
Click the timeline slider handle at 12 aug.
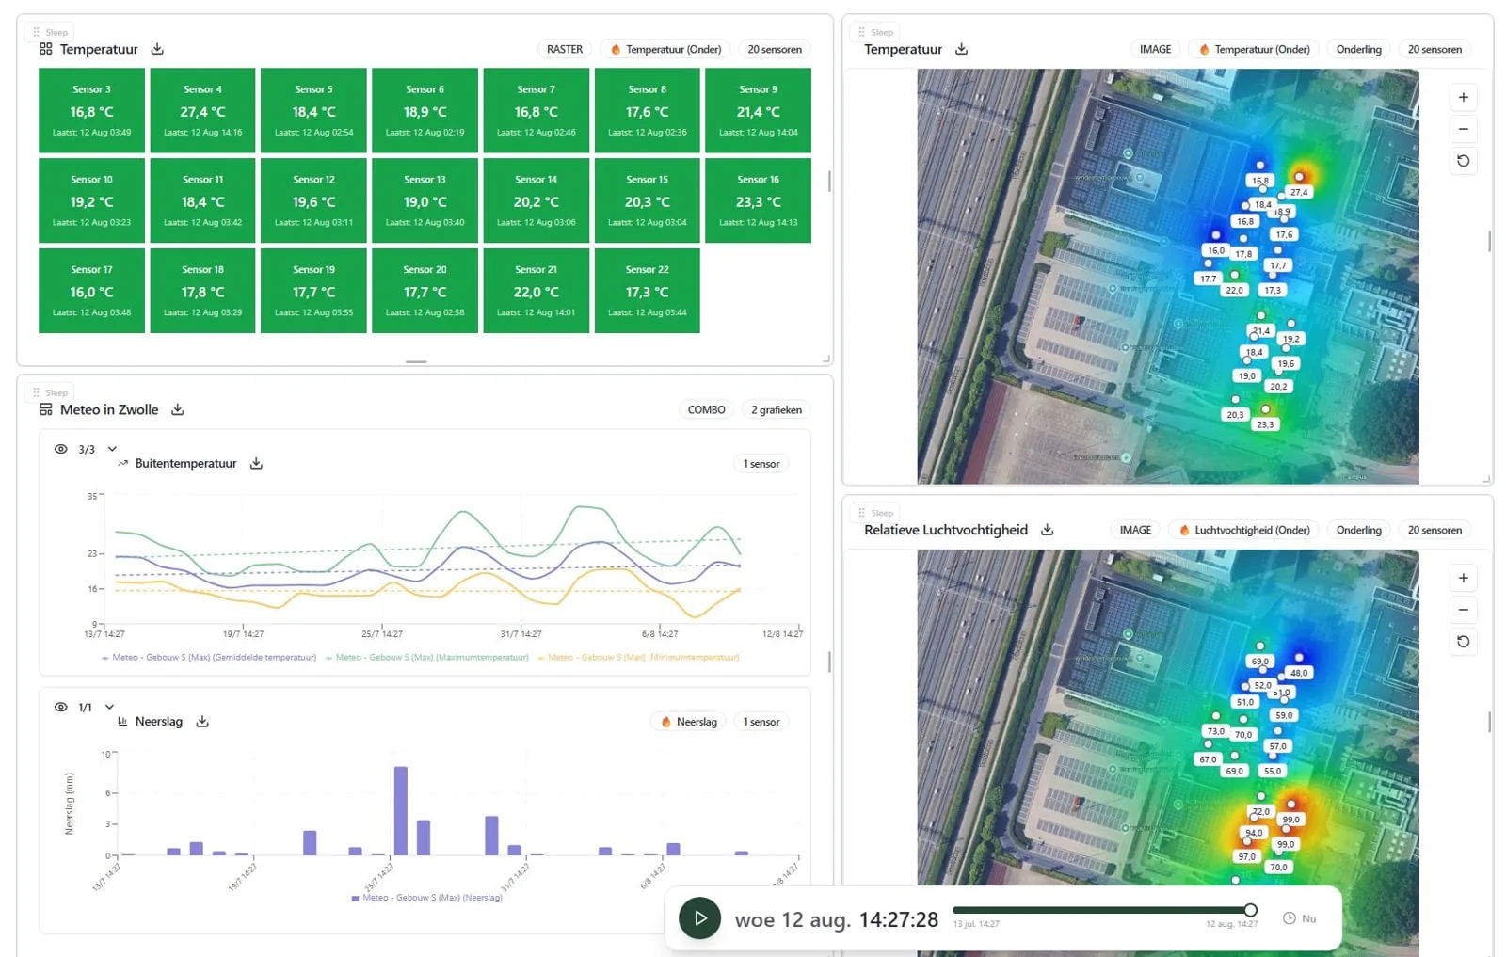pyautogui.click(x=1250, y=910)
